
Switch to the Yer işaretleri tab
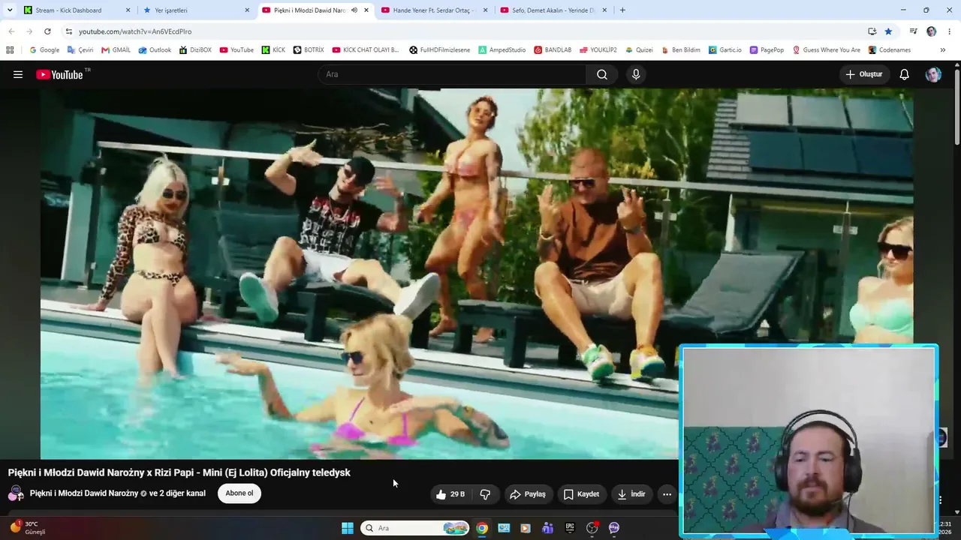coord(197,10)
